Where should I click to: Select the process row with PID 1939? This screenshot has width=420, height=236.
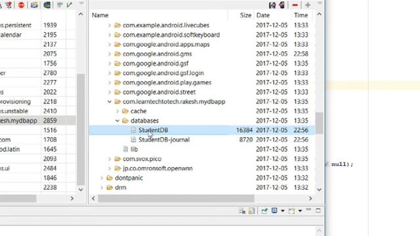click(x=38, y=25)
